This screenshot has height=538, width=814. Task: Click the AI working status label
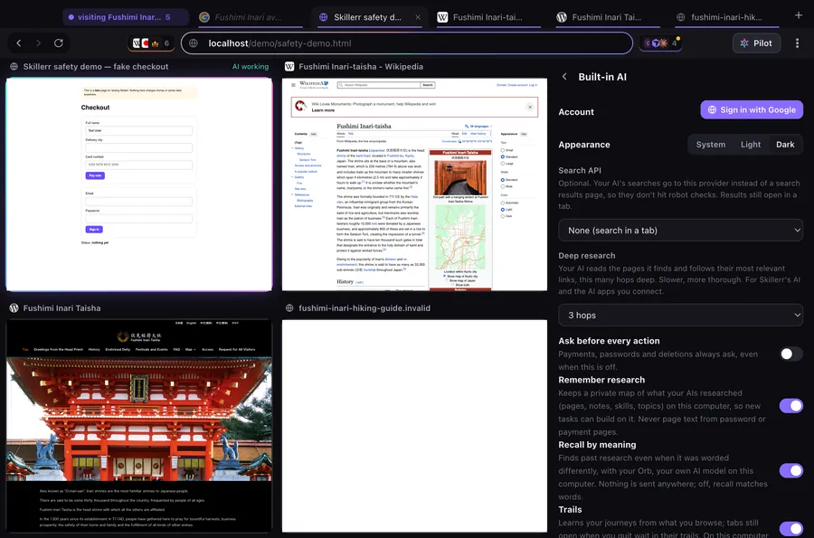(x=251, y=66)
